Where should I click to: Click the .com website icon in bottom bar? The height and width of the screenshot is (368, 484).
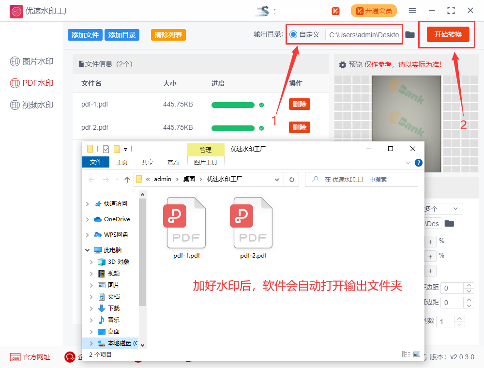coord(15,357)
